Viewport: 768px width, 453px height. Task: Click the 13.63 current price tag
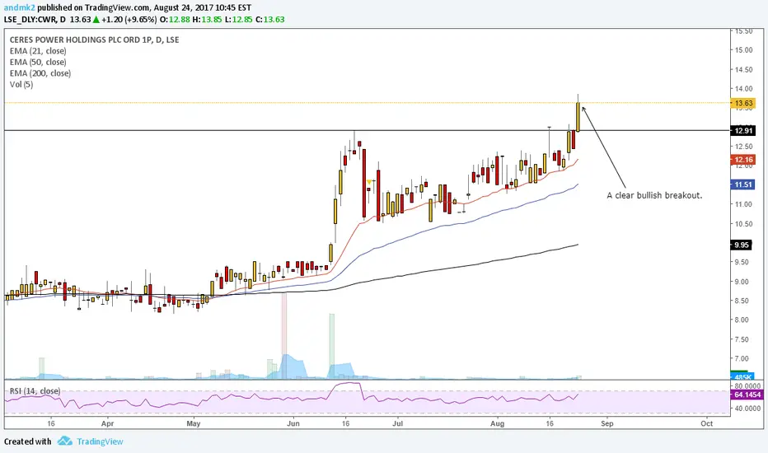coord(743,103)
